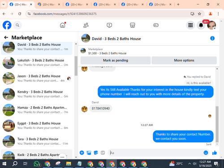Select Jason - 3 Beds 2 Baths House chat

tap(37, 78)
